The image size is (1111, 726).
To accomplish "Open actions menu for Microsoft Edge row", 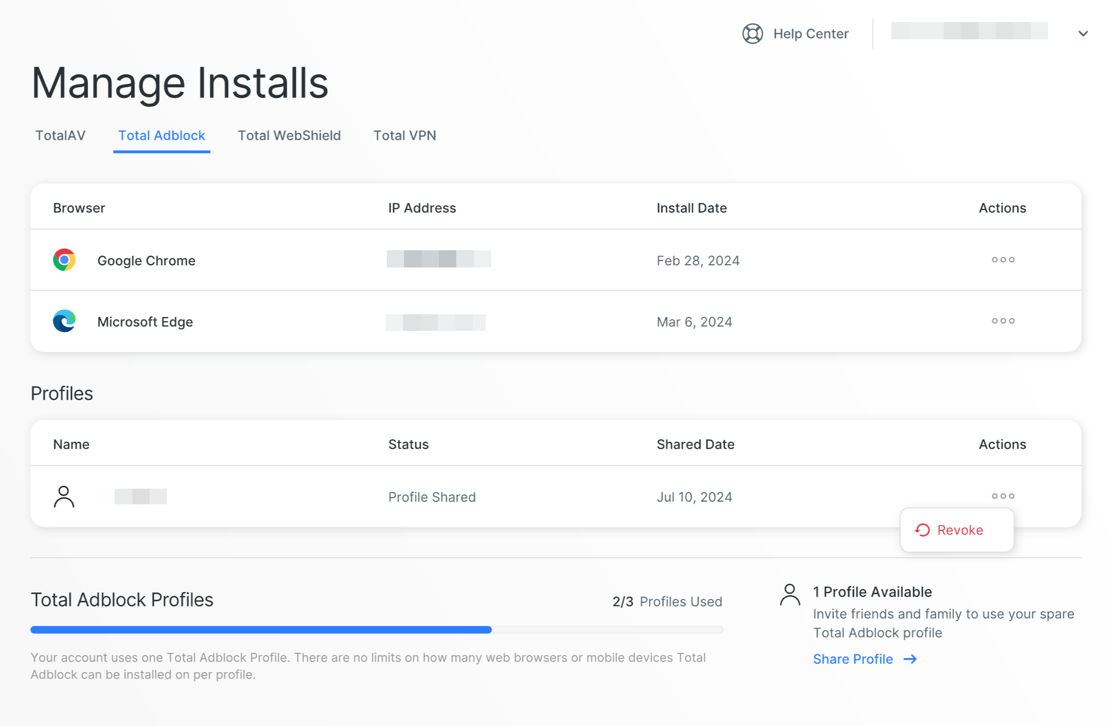I will (x=1003, y=321).
